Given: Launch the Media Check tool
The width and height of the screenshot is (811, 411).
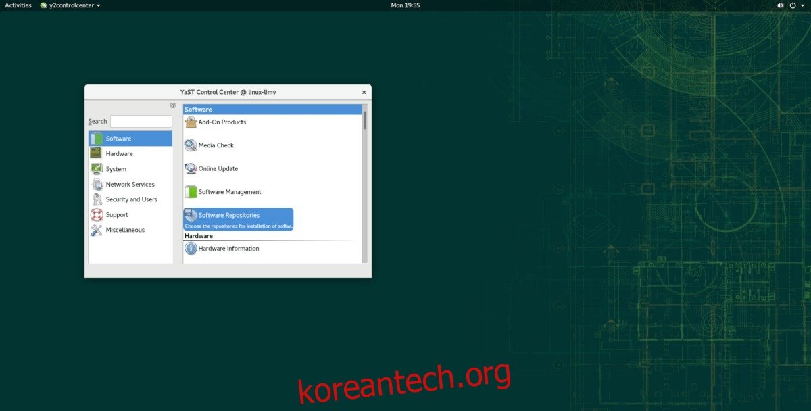Looking at the screenshot, I should pyautogui.click(x=216, y=145).
